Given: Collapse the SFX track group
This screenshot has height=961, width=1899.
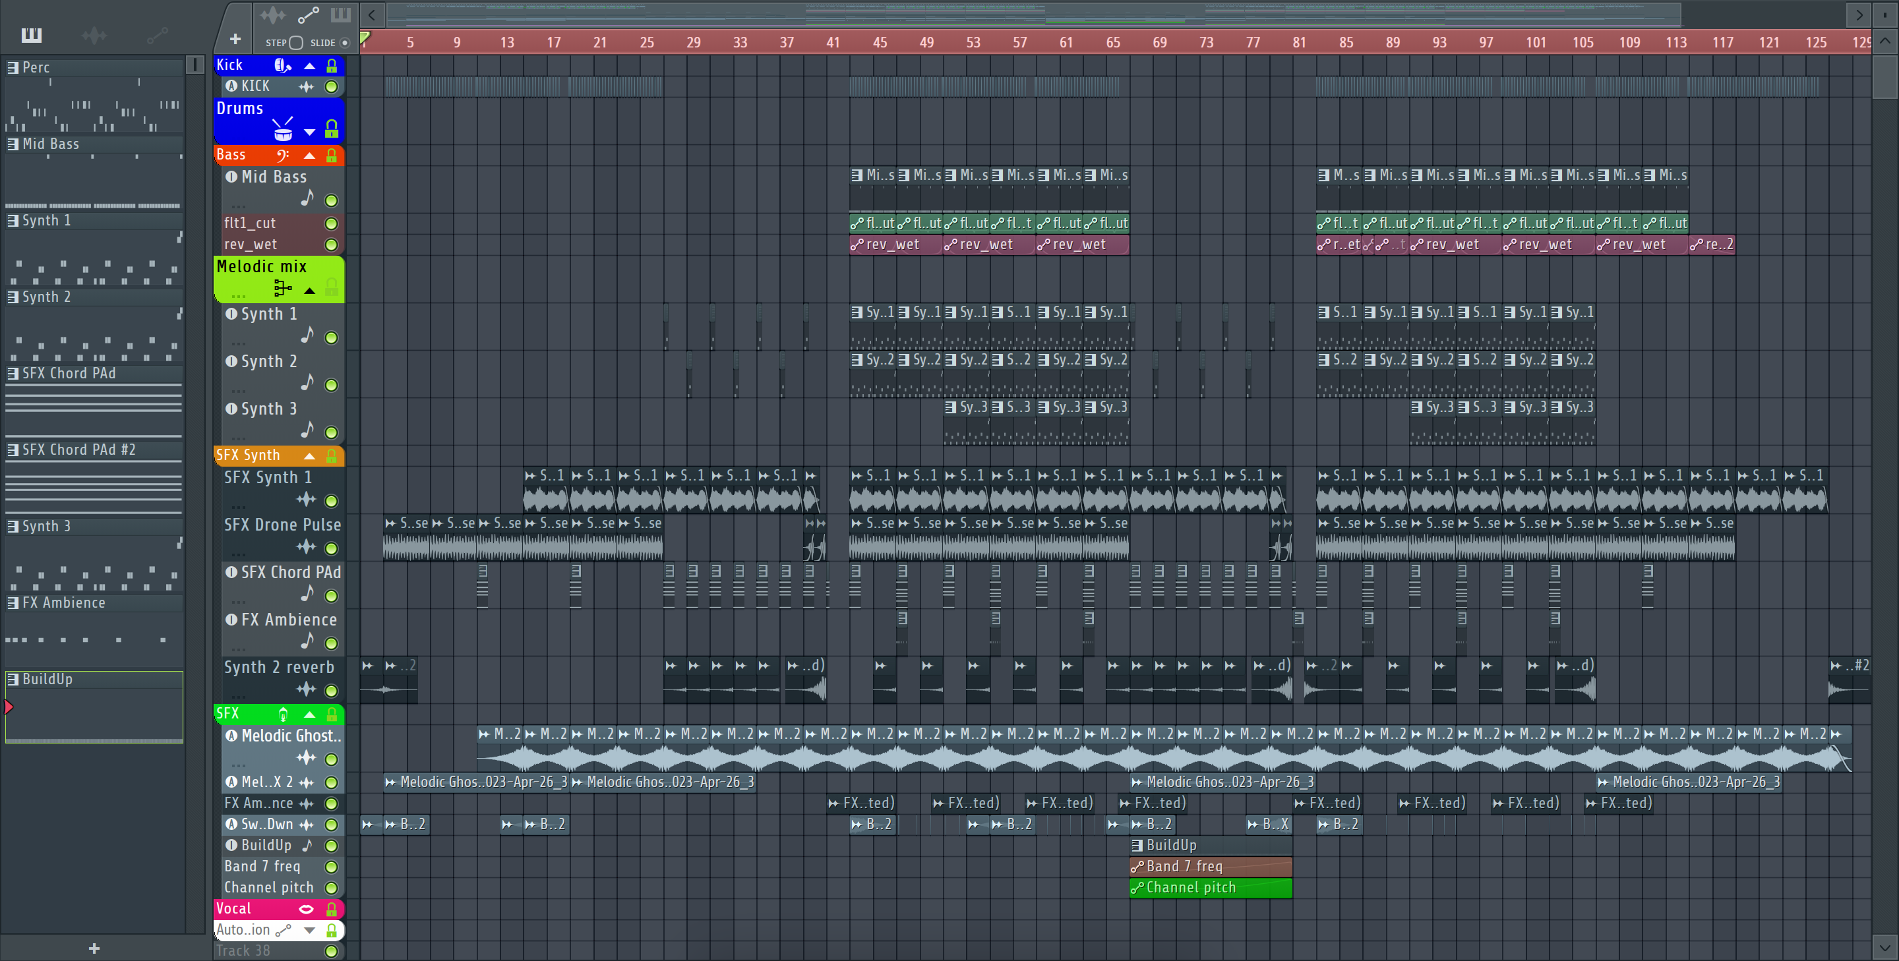Looking at the screenshot, I should point(310,715).
